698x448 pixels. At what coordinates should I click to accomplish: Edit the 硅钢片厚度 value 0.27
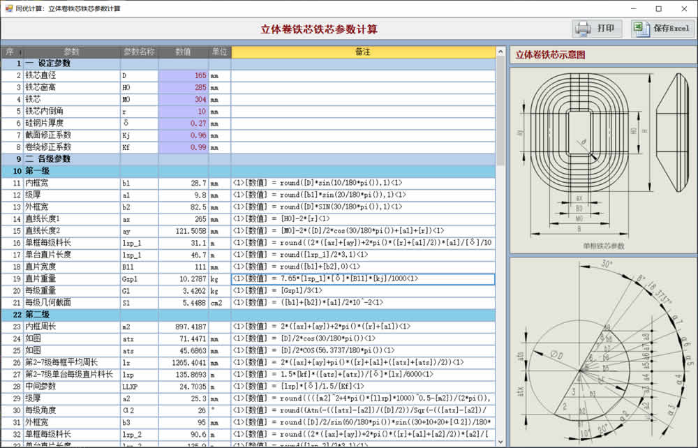click(184, 124)
